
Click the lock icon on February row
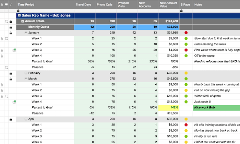11,73
